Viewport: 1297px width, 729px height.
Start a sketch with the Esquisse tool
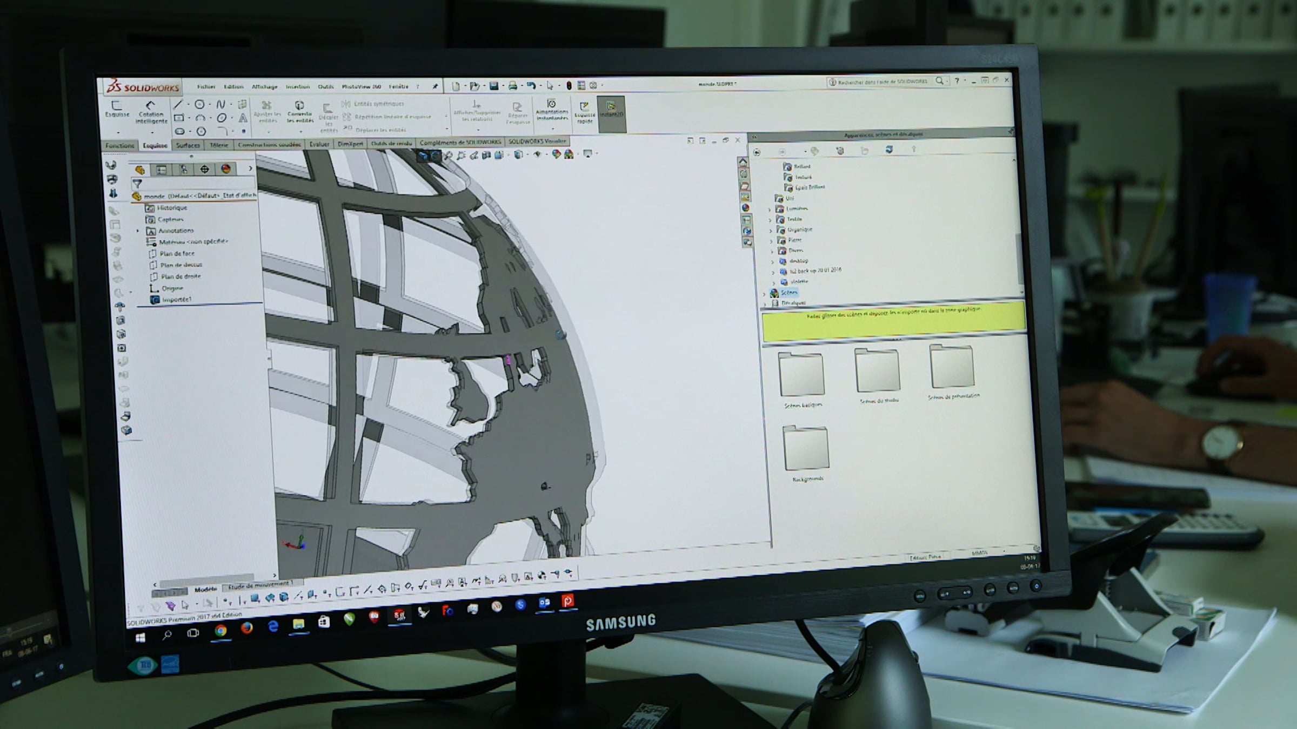[117, 108]
